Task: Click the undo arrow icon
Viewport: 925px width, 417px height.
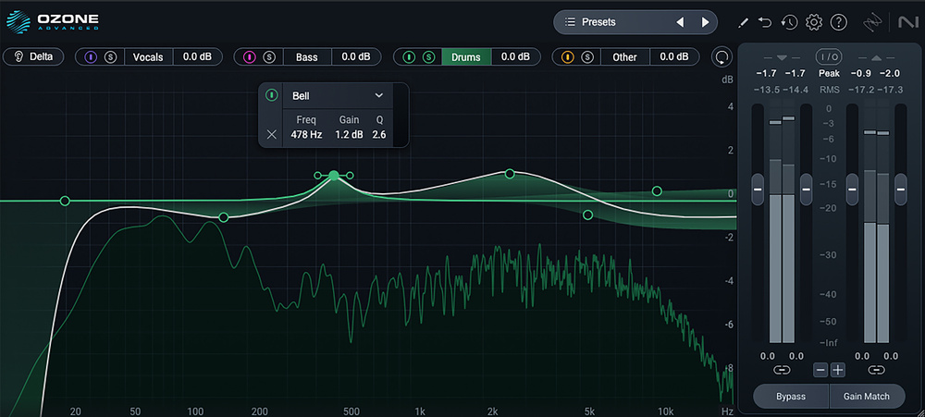Action: (x=765, y=21)
